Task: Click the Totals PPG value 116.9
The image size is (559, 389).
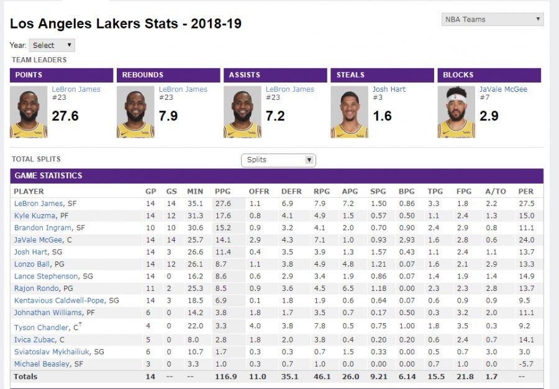Action: [x=225, y=377]
